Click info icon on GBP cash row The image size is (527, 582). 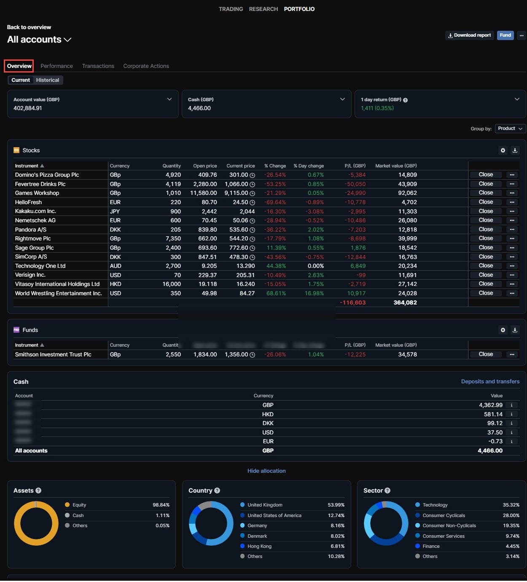(x=511, y=405)
